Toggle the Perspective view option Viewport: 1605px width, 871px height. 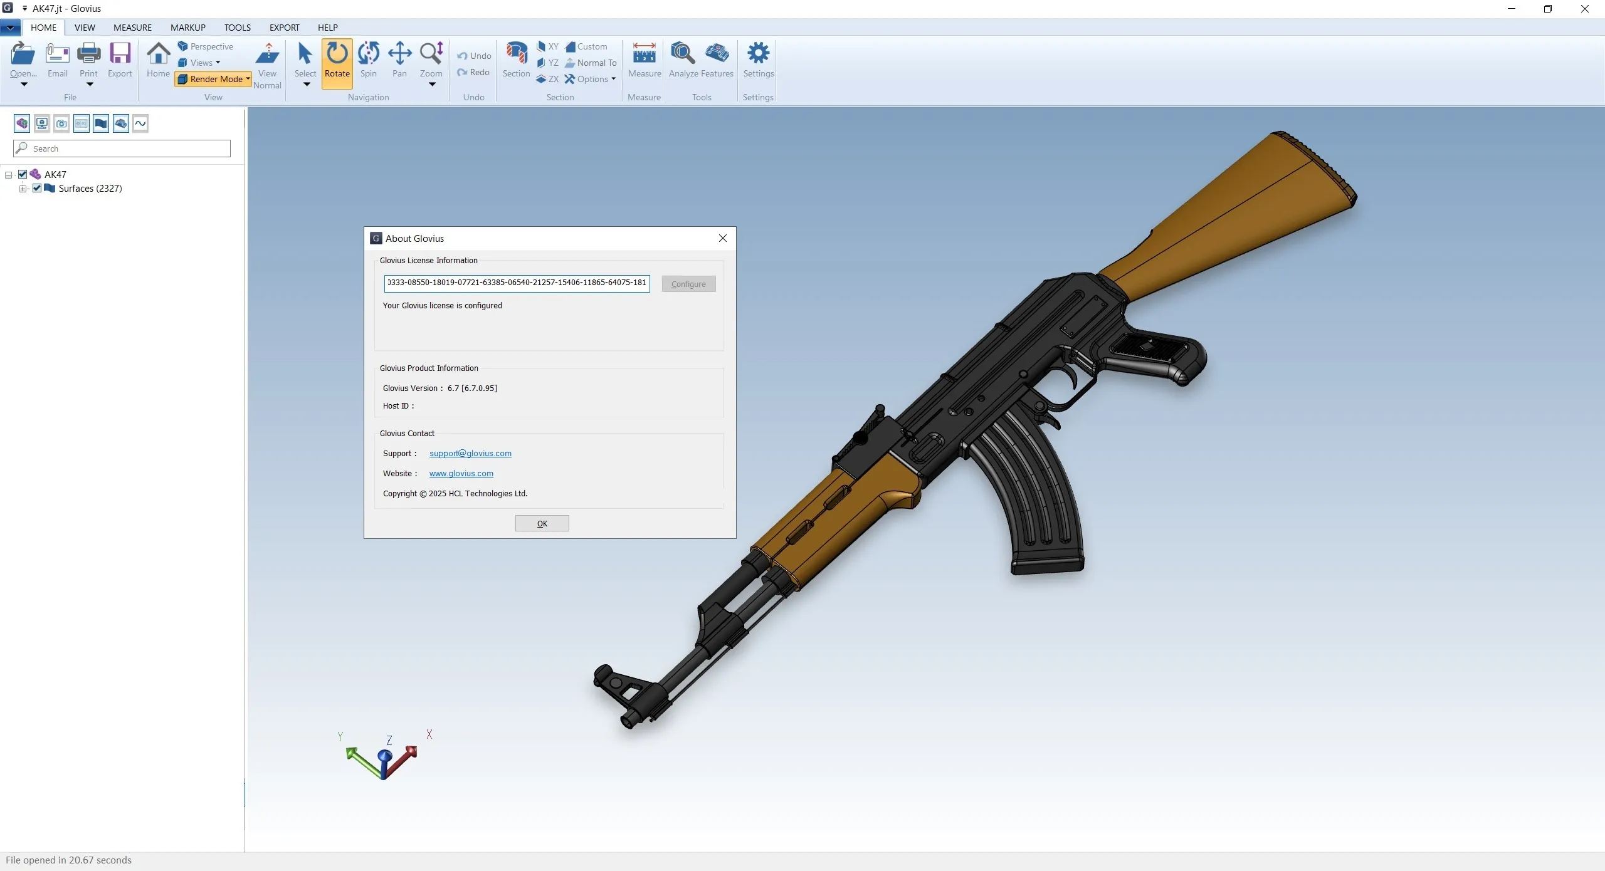206,46
